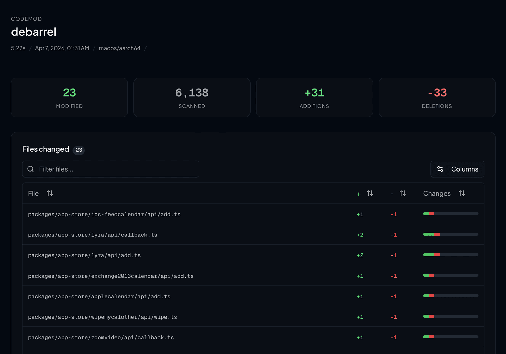Click the changes bar for zoomvideo/api/callback.ts

[x=450, y=337]
